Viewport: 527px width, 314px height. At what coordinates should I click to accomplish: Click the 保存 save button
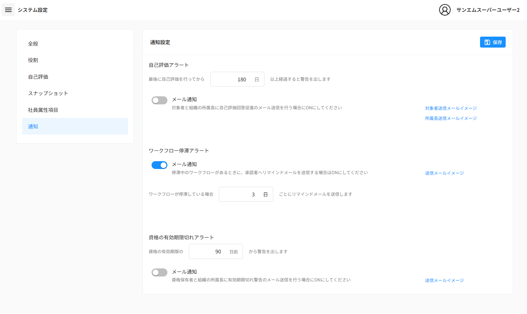pos(492,42)
